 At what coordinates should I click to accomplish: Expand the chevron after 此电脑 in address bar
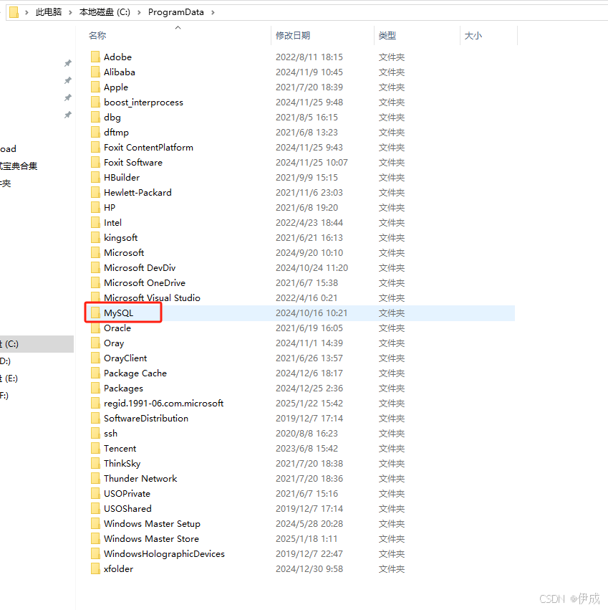[x=70, y=12]
